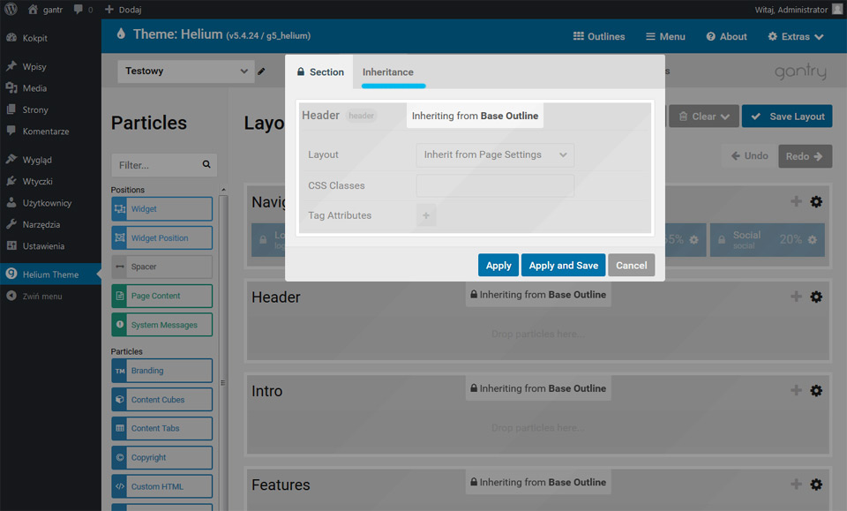Select the Page Content particle

[x=162, y=296]
